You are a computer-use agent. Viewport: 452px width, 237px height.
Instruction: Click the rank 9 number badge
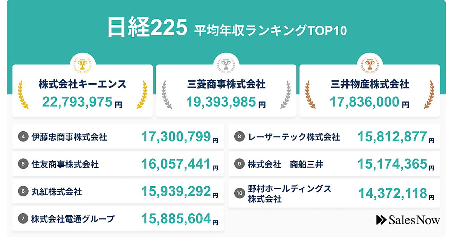click(x=240, y=164)
